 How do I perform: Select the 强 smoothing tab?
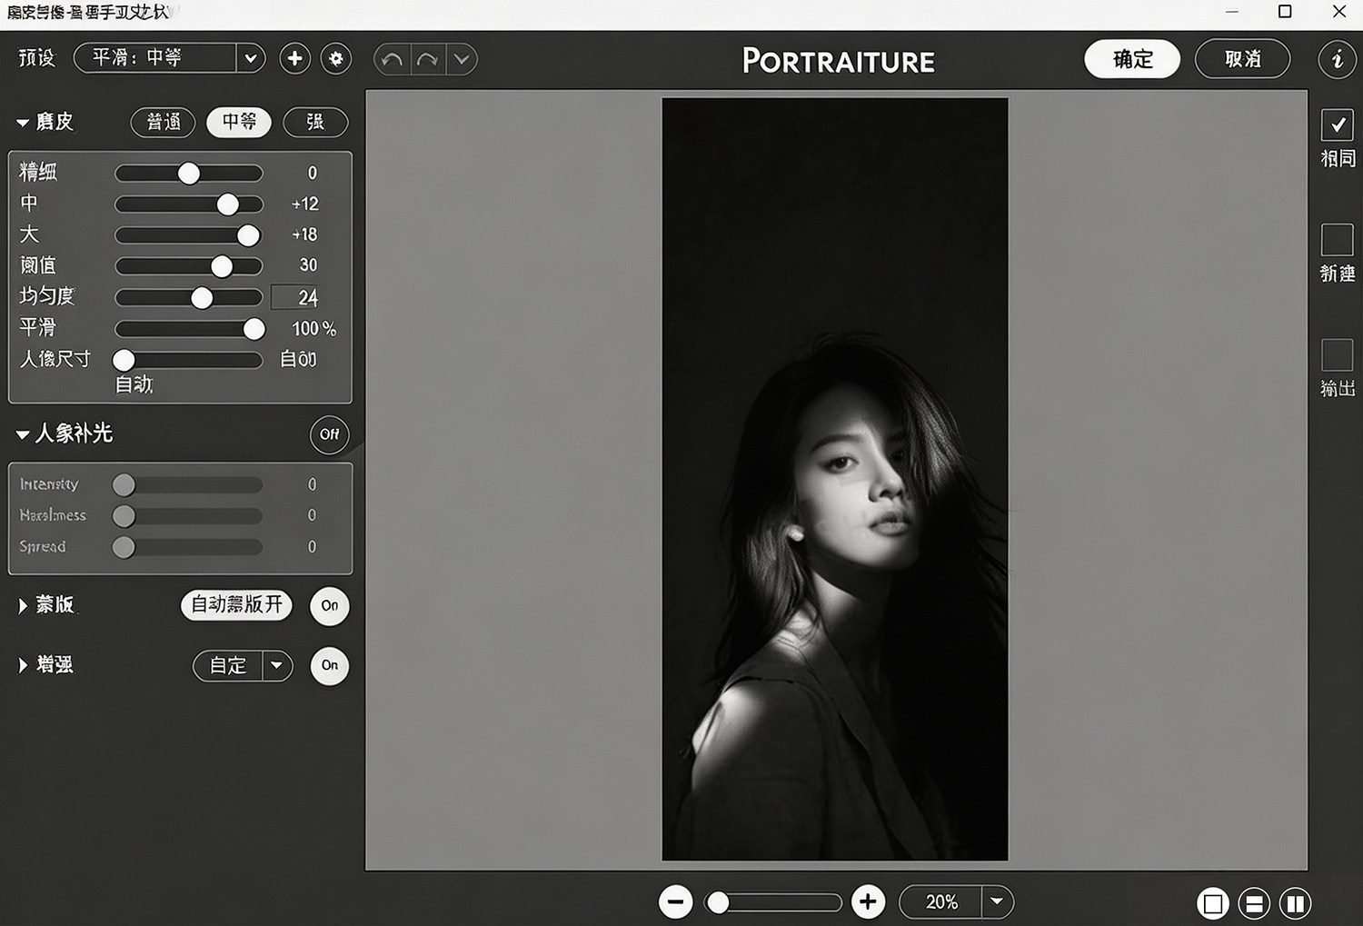[x=315, y=122]
